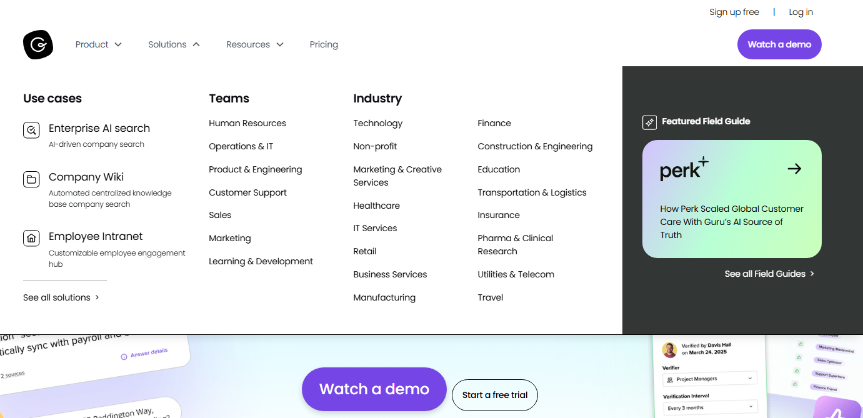Open Construction & Engineering industry
This screenshot has height=418, width=863.
[535, 146]
